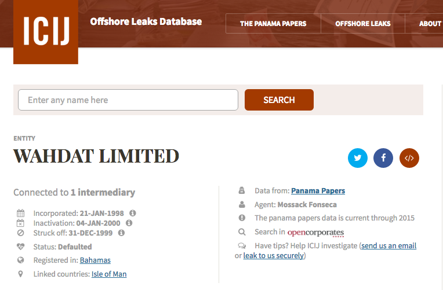Follow the Bahamas link
443x290 pixels.
(95, 260)
